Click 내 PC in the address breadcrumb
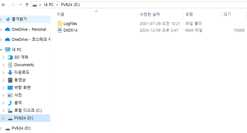This screenshot has height=133, width=247. 49,5
